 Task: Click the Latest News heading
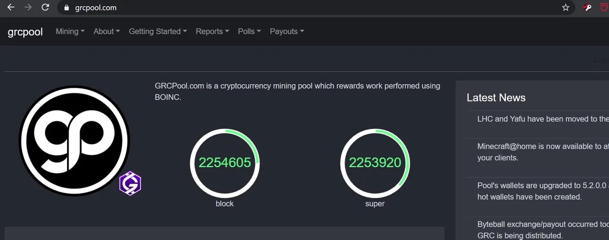pyautogui.click(x=496, y=98)
